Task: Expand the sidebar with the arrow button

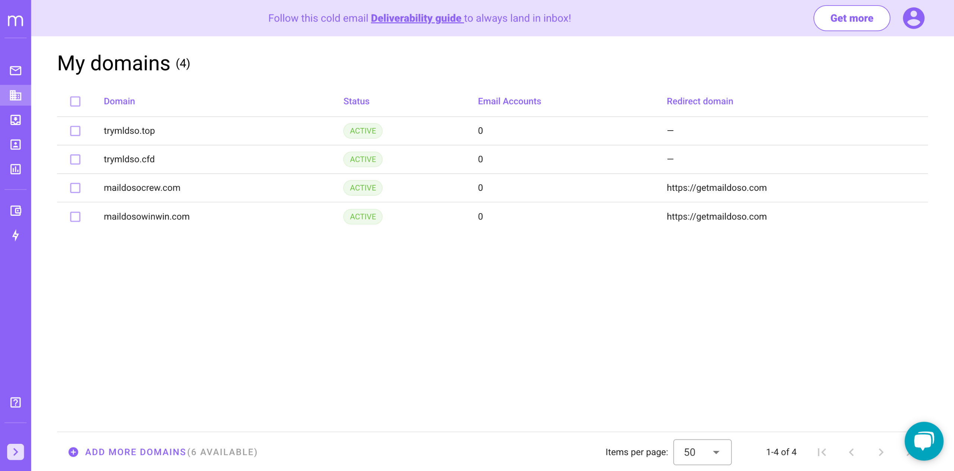Action: point(15,452)
